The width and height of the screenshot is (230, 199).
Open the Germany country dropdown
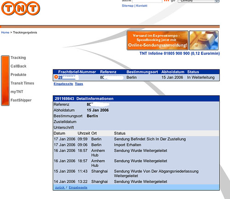(x=198, y=1)
